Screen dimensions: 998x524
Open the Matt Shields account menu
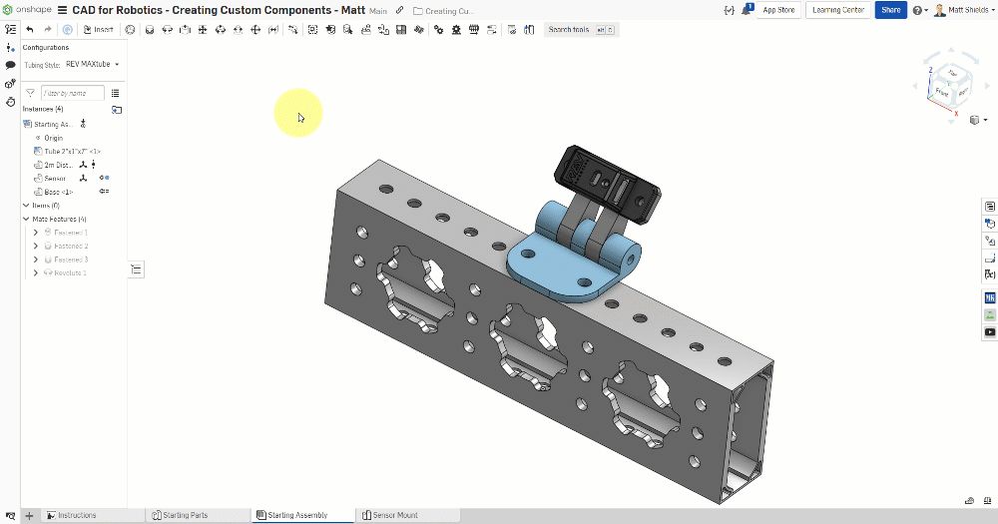(x=963, y=10)
